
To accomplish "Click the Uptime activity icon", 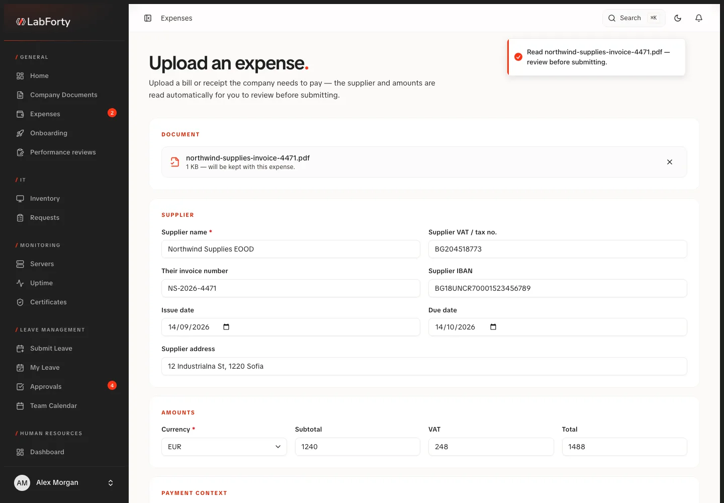I will click(20, 283).
